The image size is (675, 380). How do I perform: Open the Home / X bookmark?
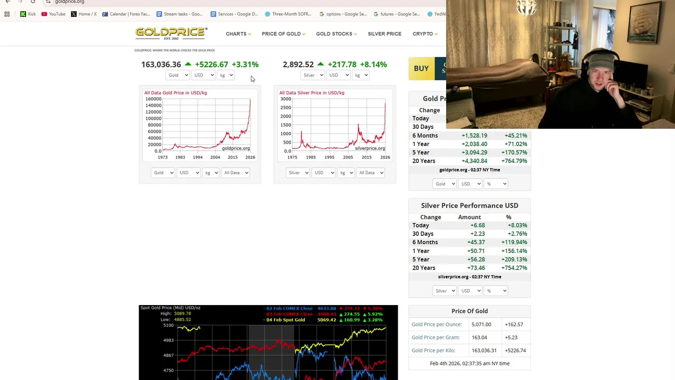tap(84, 14)
